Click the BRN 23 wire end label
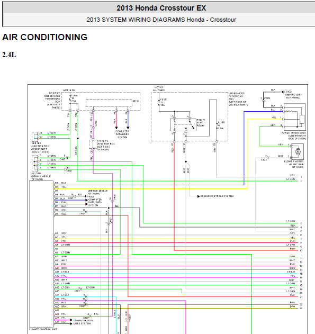This screenshot has height=334, width=315. [x=296, y=307]
